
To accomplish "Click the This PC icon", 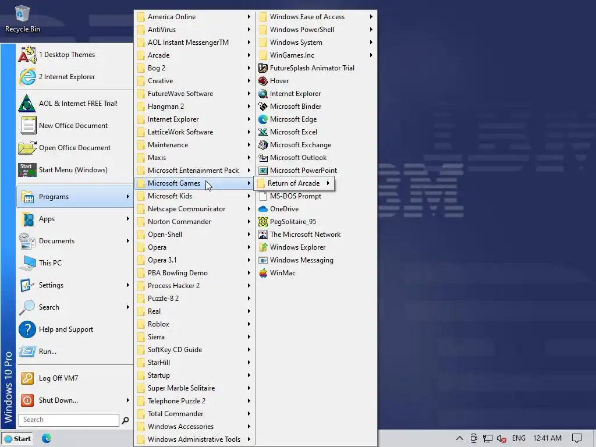I will 27,263.
